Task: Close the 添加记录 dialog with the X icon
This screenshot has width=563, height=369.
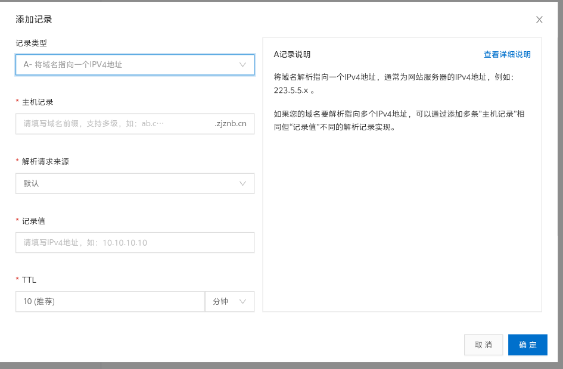Action: [x=539, y=20]
